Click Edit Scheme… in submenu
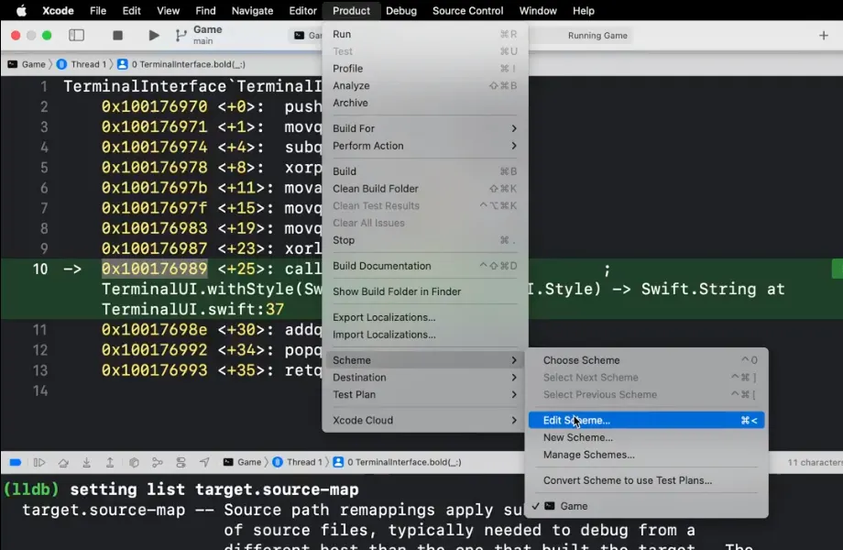This screenshot has width=843, height=550. coord(646,421)
